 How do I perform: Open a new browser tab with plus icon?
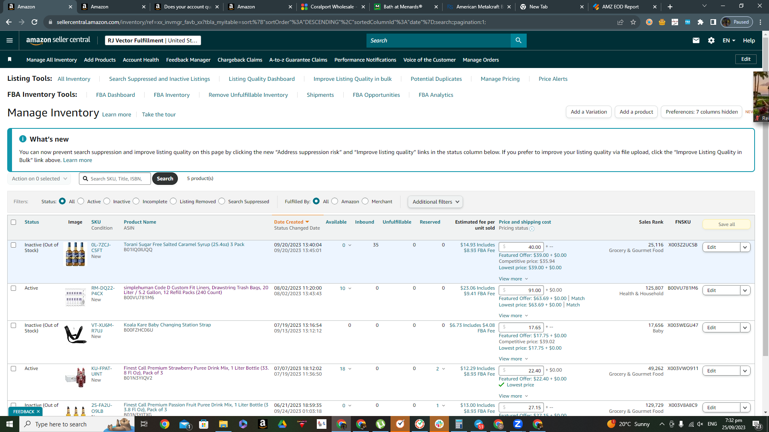click(670, 7)
